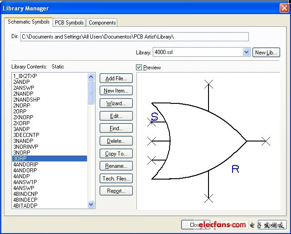Screen dimensions: 291x234
Task: Click the Copy To button
Action: point(116,154)
